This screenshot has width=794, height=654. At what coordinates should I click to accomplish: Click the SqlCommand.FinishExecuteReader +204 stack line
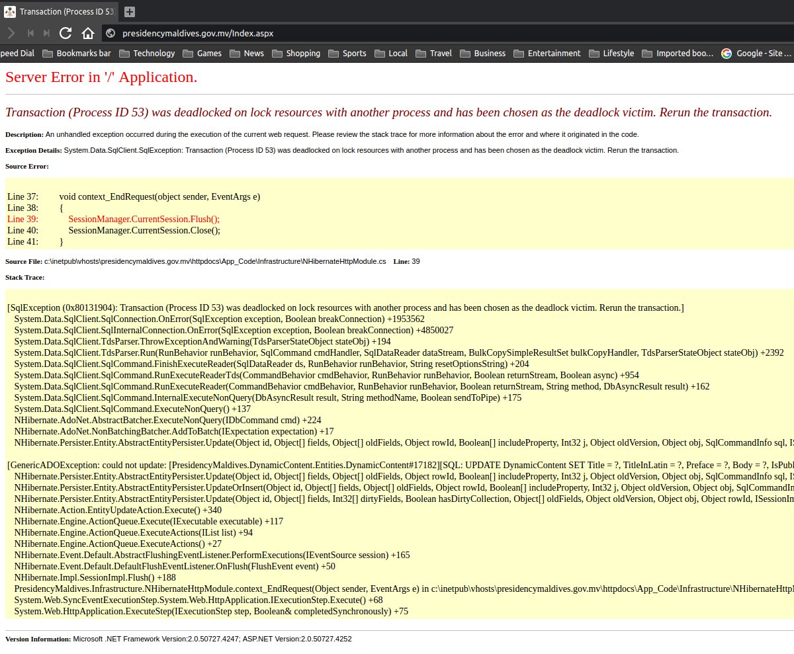pos(271,364)
